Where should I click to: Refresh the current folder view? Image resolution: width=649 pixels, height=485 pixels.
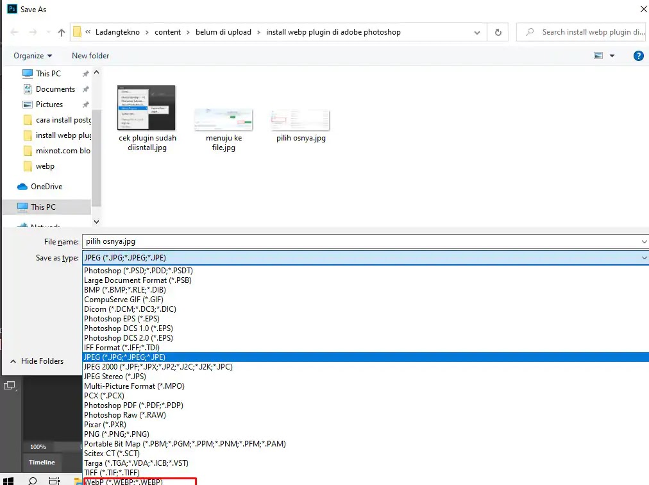[x=498, y=32]
